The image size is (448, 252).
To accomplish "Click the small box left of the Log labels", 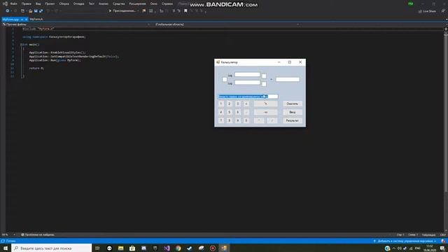I will click(x=225, y=79).
